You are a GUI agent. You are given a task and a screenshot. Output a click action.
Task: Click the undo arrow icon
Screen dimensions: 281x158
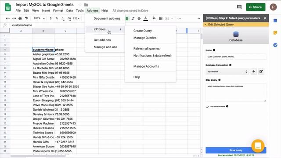tap(8, 18)
